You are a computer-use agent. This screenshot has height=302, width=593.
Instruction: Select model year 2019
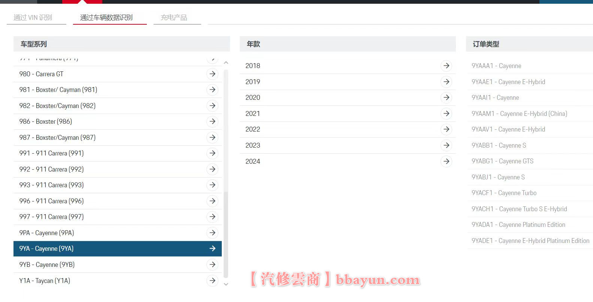coord(348,81)
